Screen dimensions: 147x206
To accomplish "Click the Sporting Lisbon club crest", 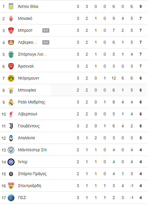I will click(x=11, y=54).
